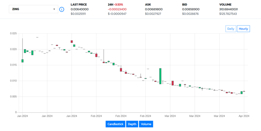Screen dimensions: 261x131
Task: Click the USD ask price $0.0027927
Action: (153, 14)
